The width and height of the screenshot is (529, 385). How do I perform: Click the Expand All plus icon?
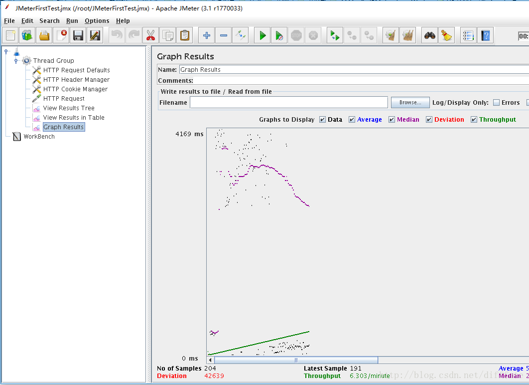(x=207, y=35)
